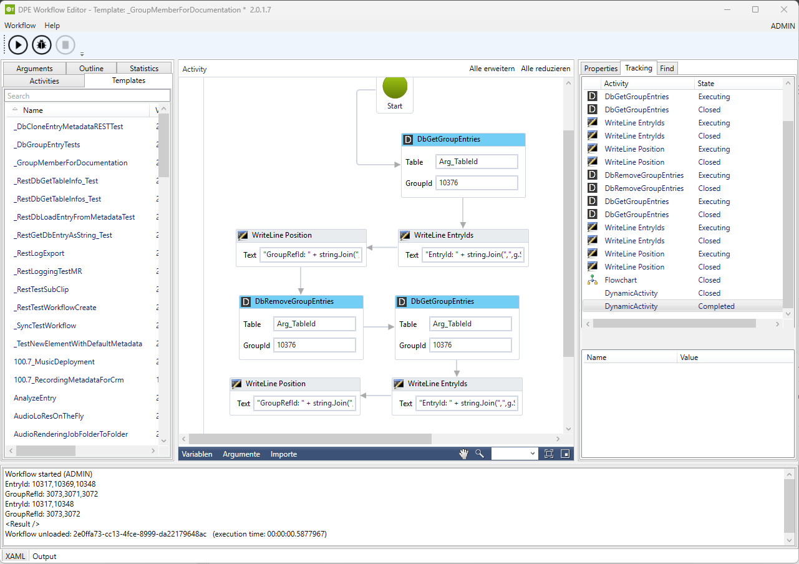Start debugging with the bug icon
Screen dimensions: 799x564
42,45
